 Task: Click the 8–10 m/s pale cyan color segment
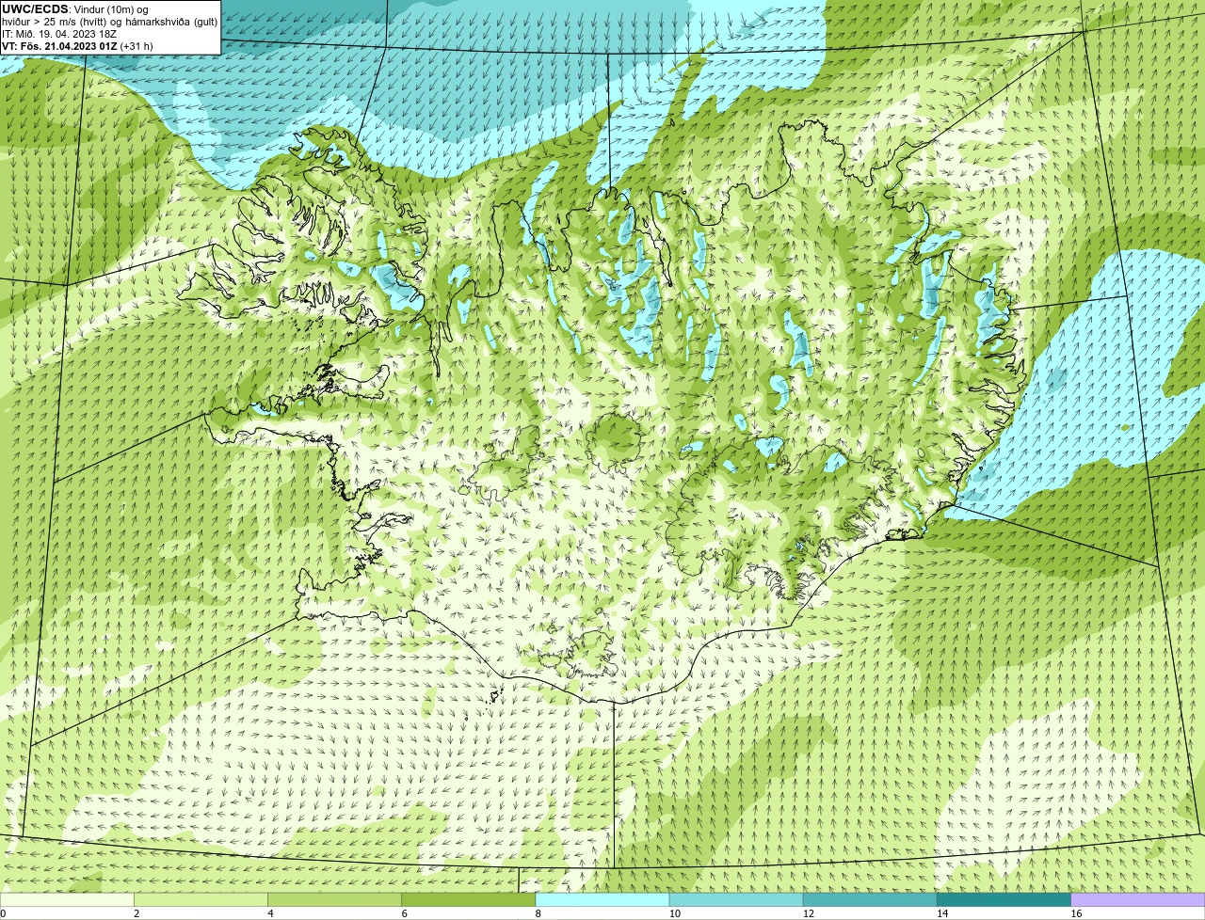(602, 900)
